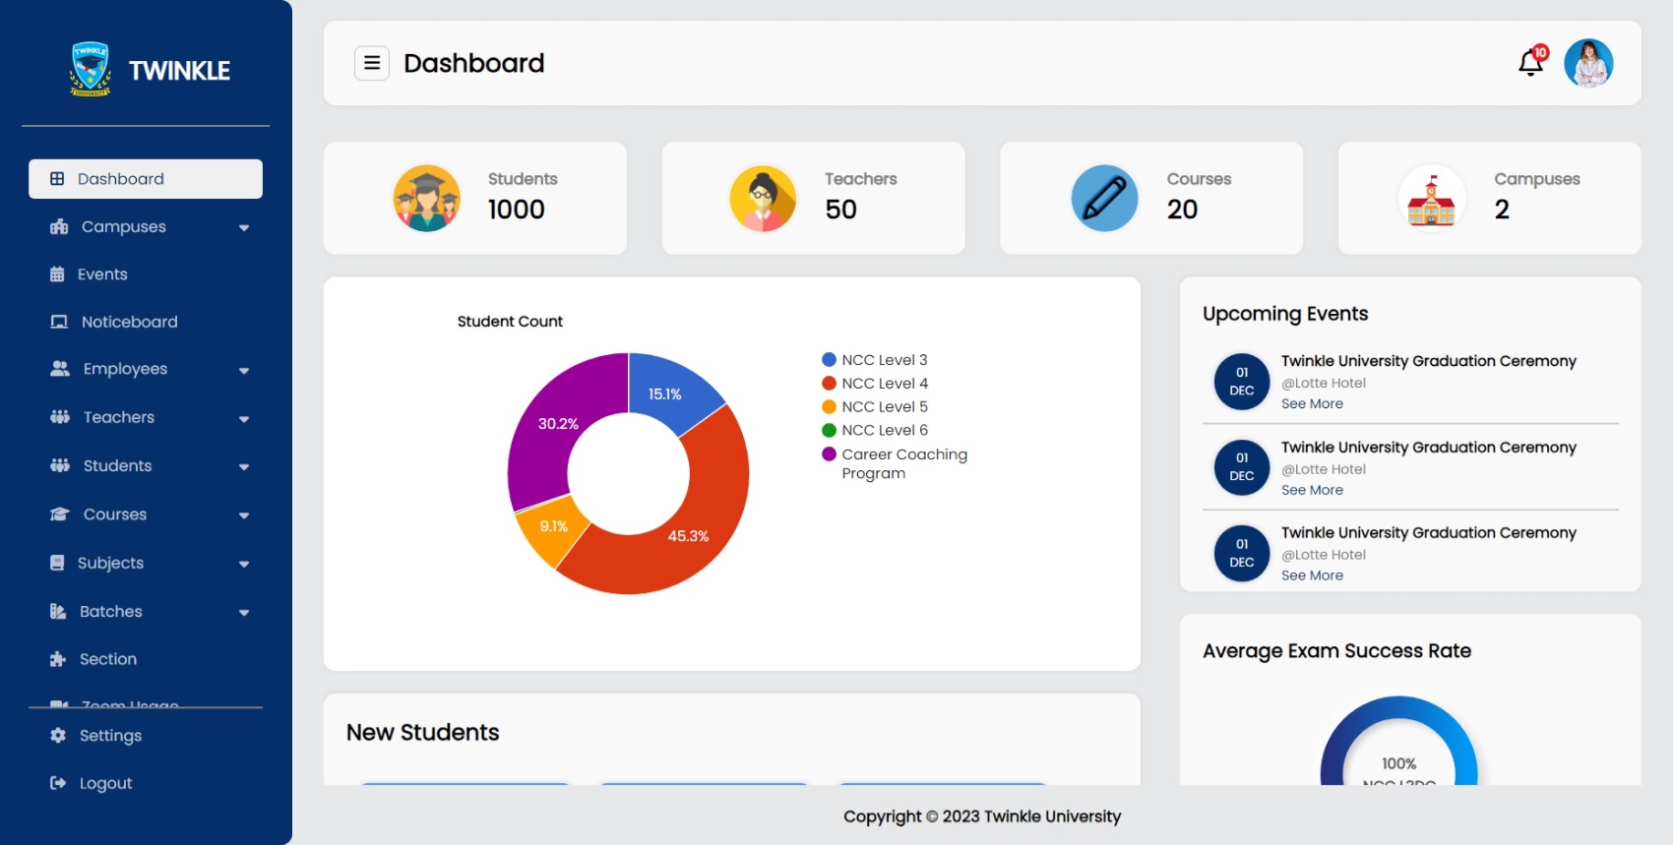Click the Dashboard grid icon in sidebar

click(x=57, y=179)
